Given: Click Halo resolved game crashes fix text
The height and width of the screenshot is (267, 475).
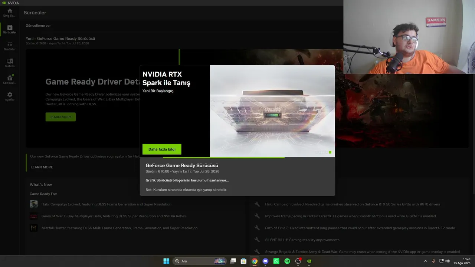Looking at the screenshot, I should 353,204.
